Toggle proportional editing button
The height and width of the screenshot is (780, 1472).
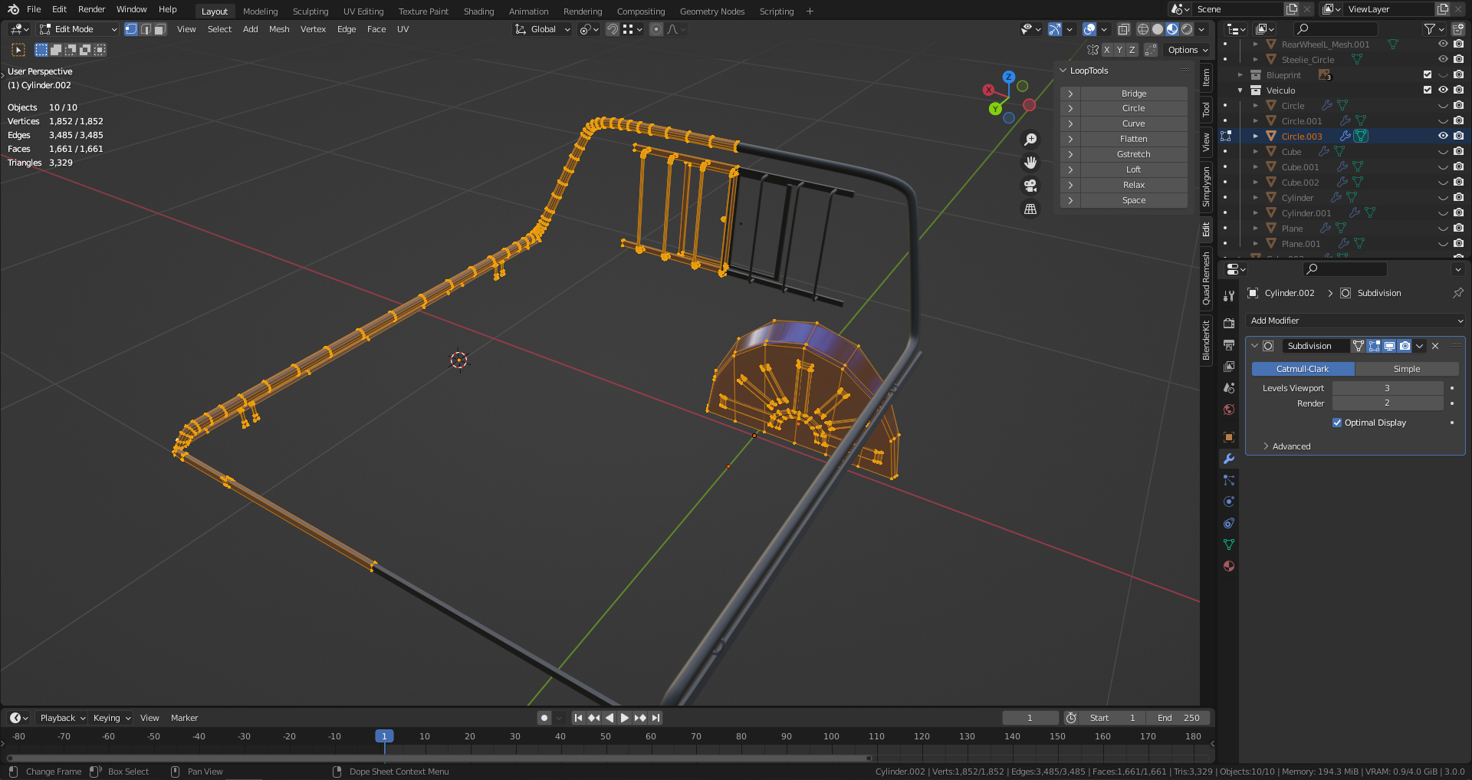[x=655, y=29]
